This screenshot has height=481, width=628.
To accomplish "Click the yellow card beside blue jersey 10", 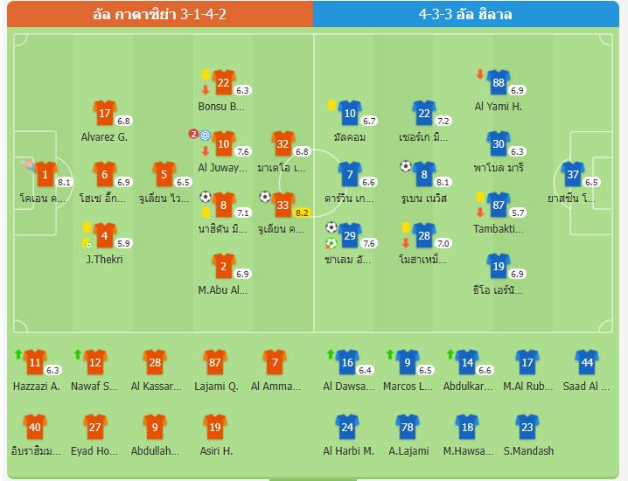I will click(x=332, y=105).
